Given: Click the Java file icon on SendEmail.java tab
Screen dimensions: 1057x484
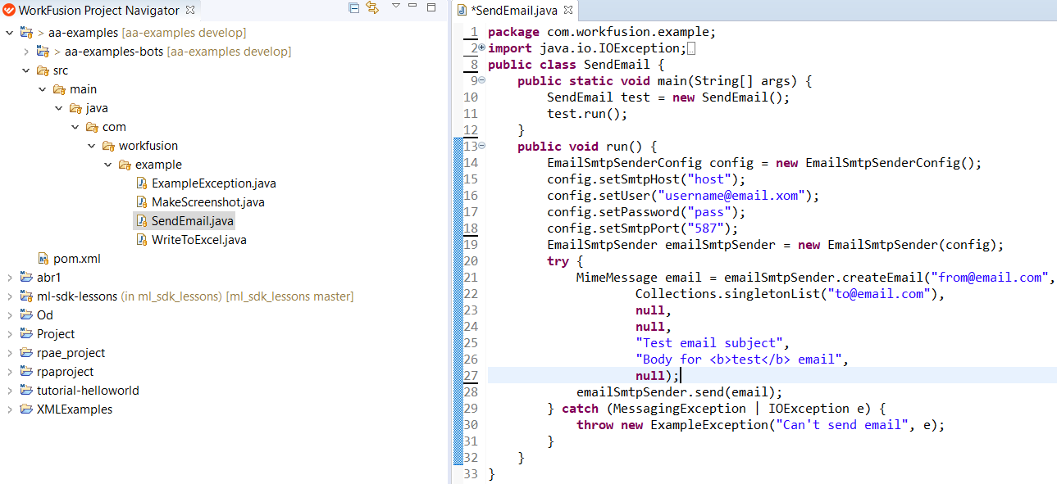Looking at the screenshot, I should point(462,11).
